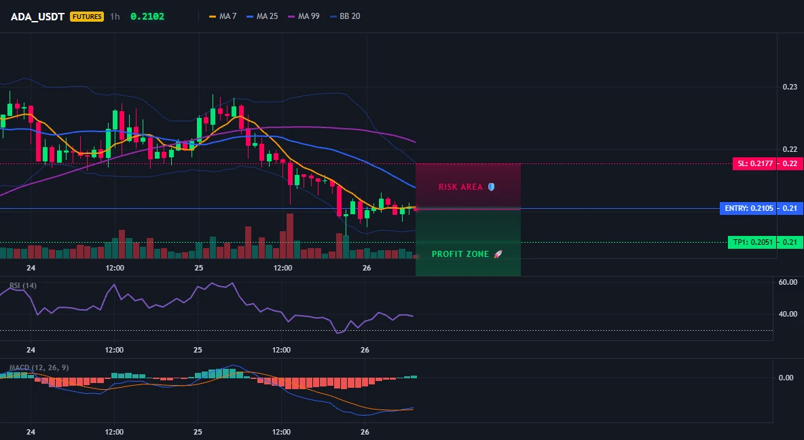804x440 pixels.
Task: Toggle the BB 20 legend item
Action: [x=345, y=16]
